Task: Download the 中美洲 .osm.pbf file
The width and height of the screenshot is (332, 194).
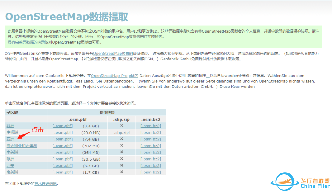Action: click(63, 152)
